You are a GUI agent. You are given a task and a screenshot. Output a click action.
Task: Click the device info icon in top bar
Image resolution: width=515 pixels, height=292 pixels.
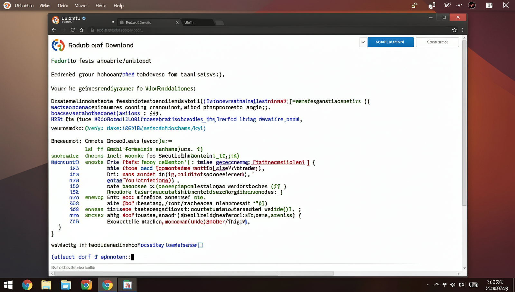click(432, 5)
